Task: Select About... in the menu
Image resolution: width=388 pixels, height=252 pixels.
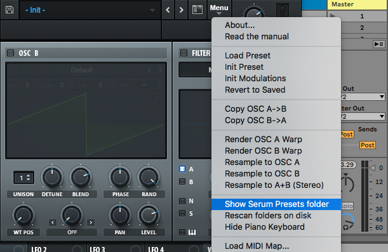Action: click(276, 25)
